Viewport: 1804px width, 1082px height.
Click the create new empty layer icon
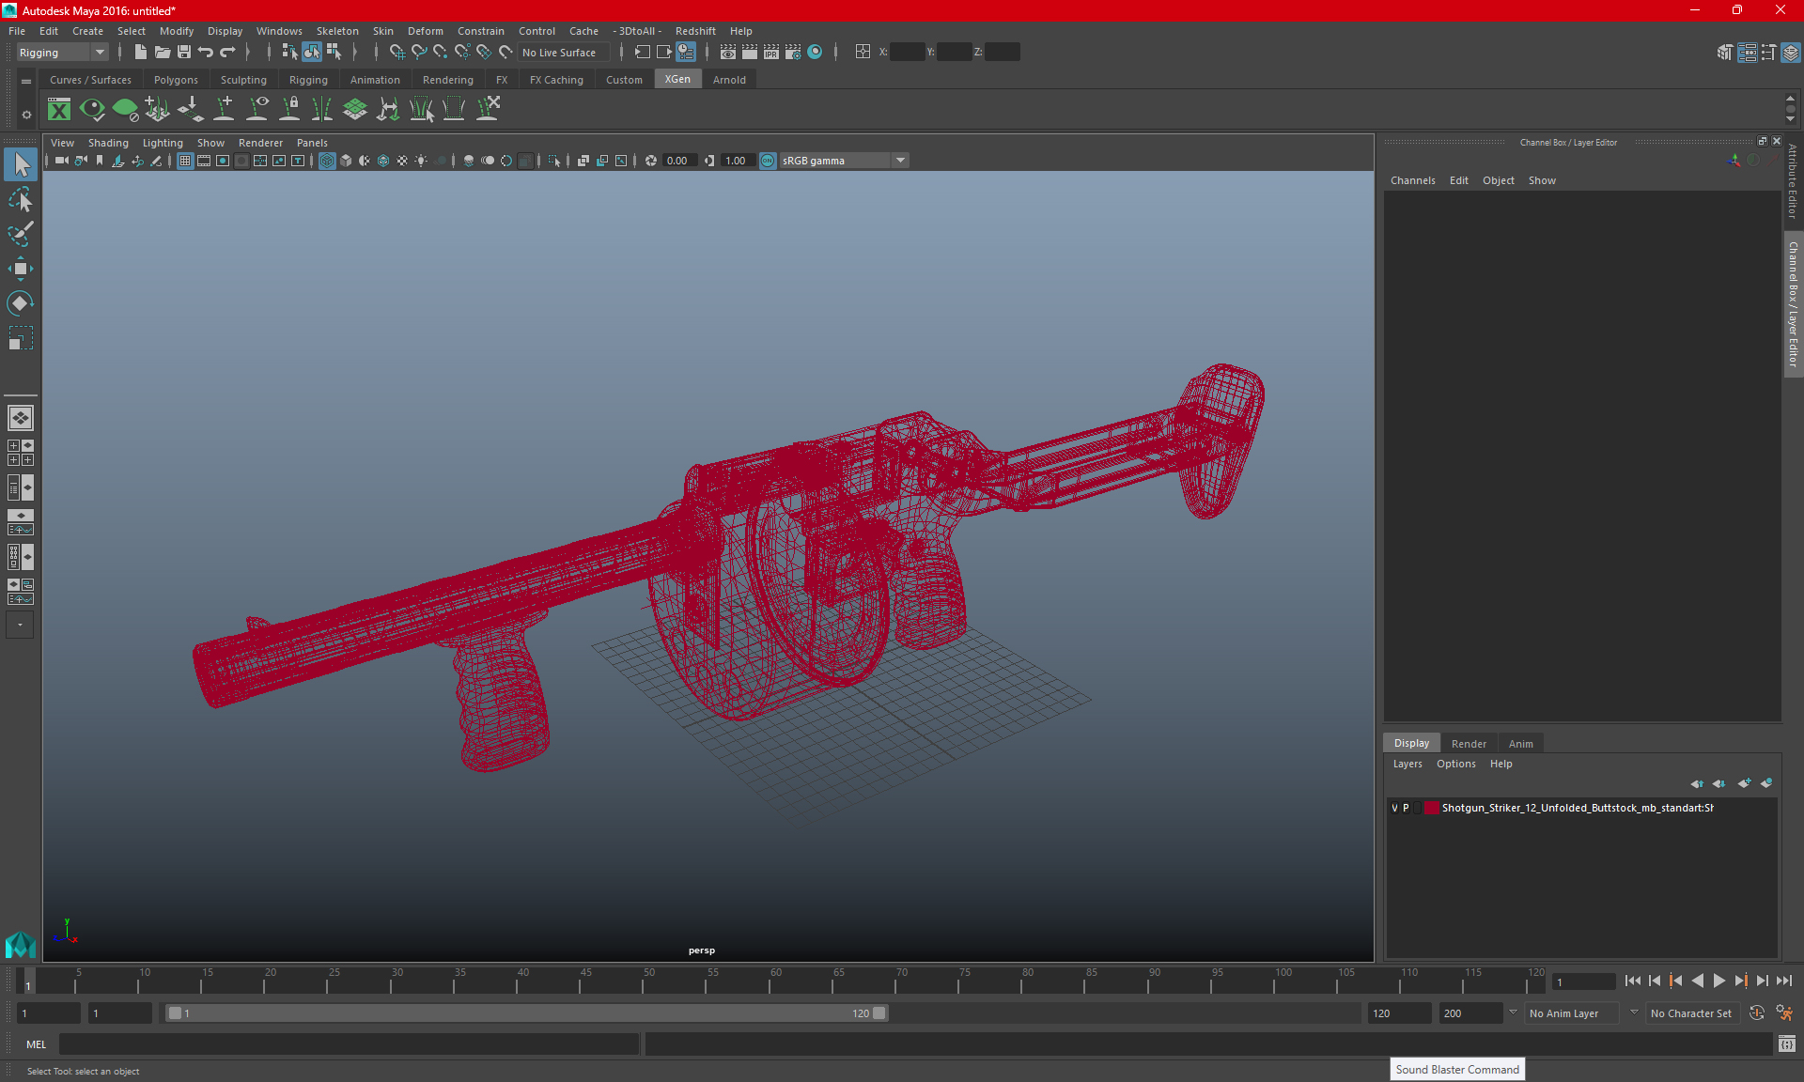pos(1745,783)
